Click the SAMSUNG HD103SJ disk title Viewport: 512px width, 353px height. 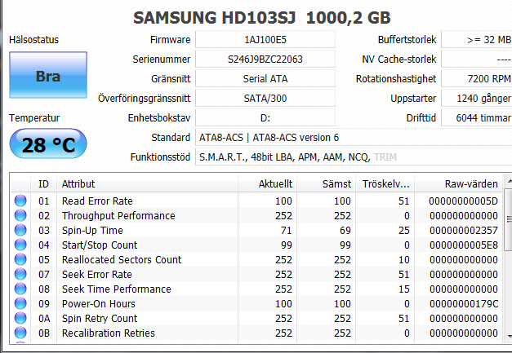tap(260, 16)
